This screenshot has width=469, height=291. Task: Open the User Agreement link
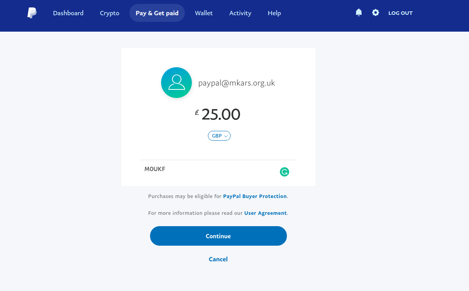click(x=265, y=213)
